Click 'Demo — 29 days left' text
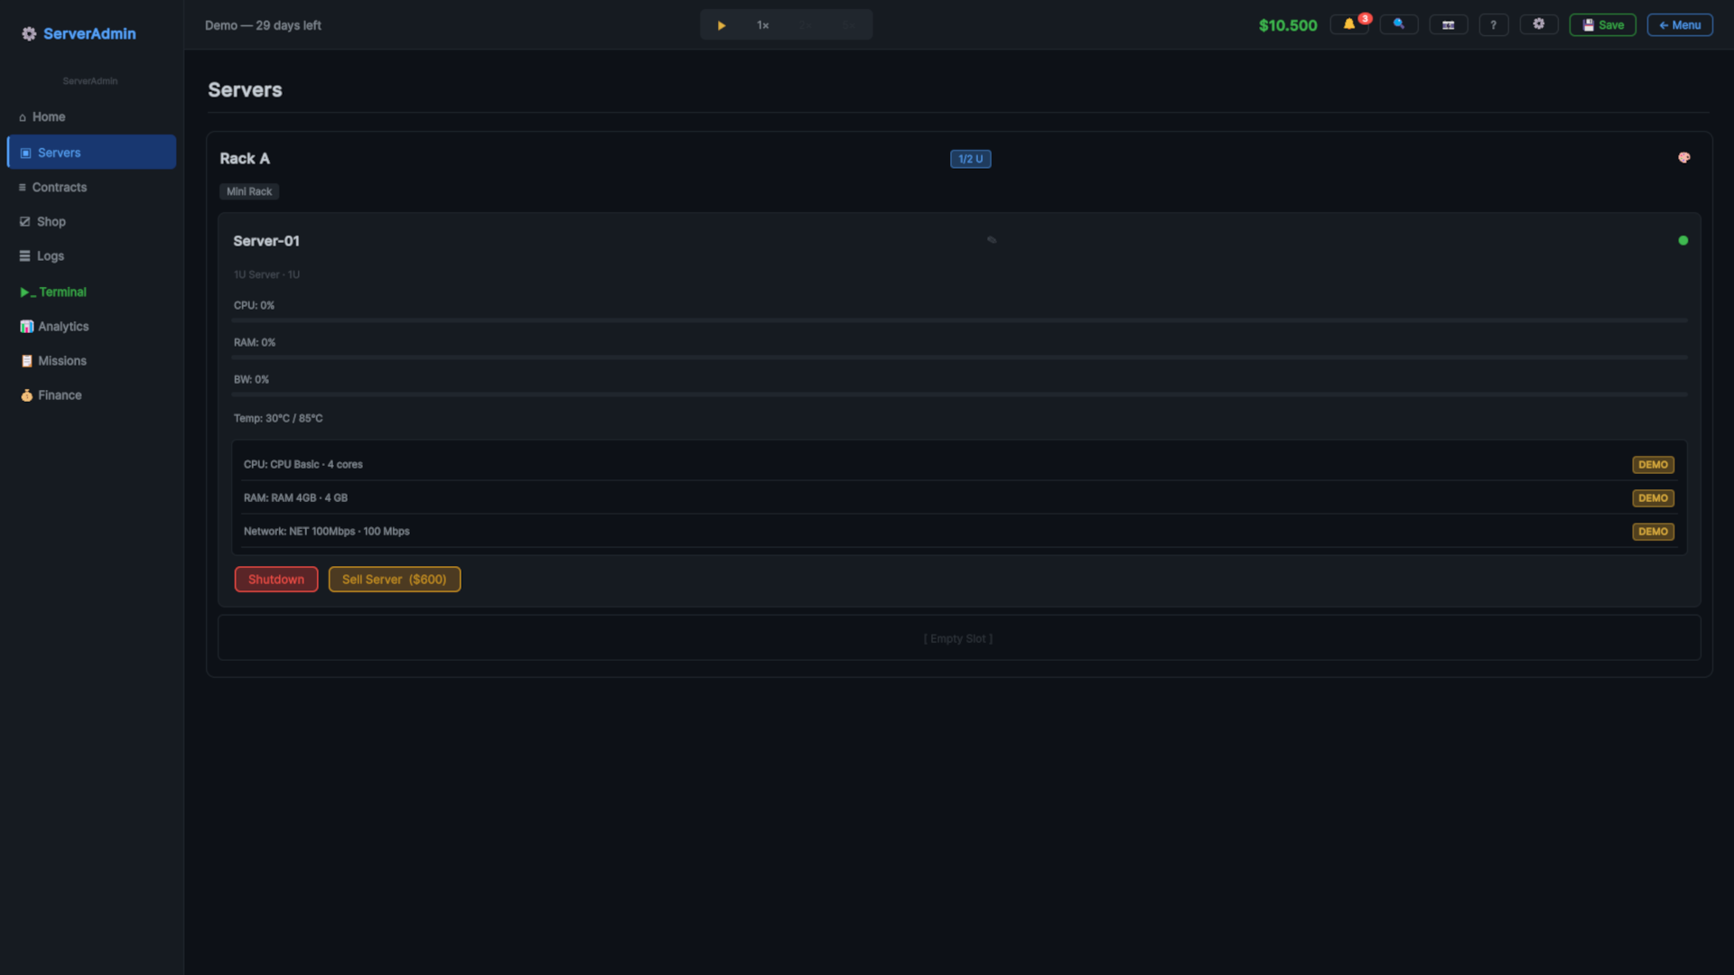Viewport: 1734px width, 975px height. click(263, 25)
